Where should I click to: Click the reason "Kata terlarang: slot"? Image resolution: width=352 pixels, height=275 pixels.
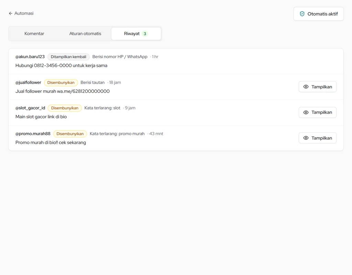point(102,108)
